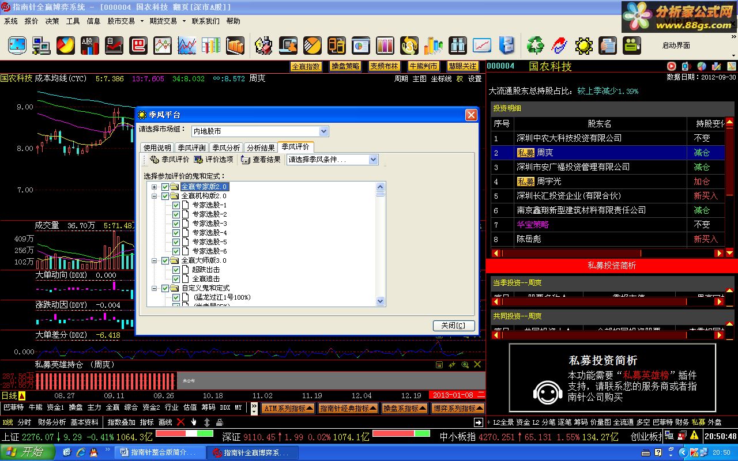This screenshot has height=461, width=738.
Task: Open the 内地股市 market group dropdown
Action: (x=323, y=131)
